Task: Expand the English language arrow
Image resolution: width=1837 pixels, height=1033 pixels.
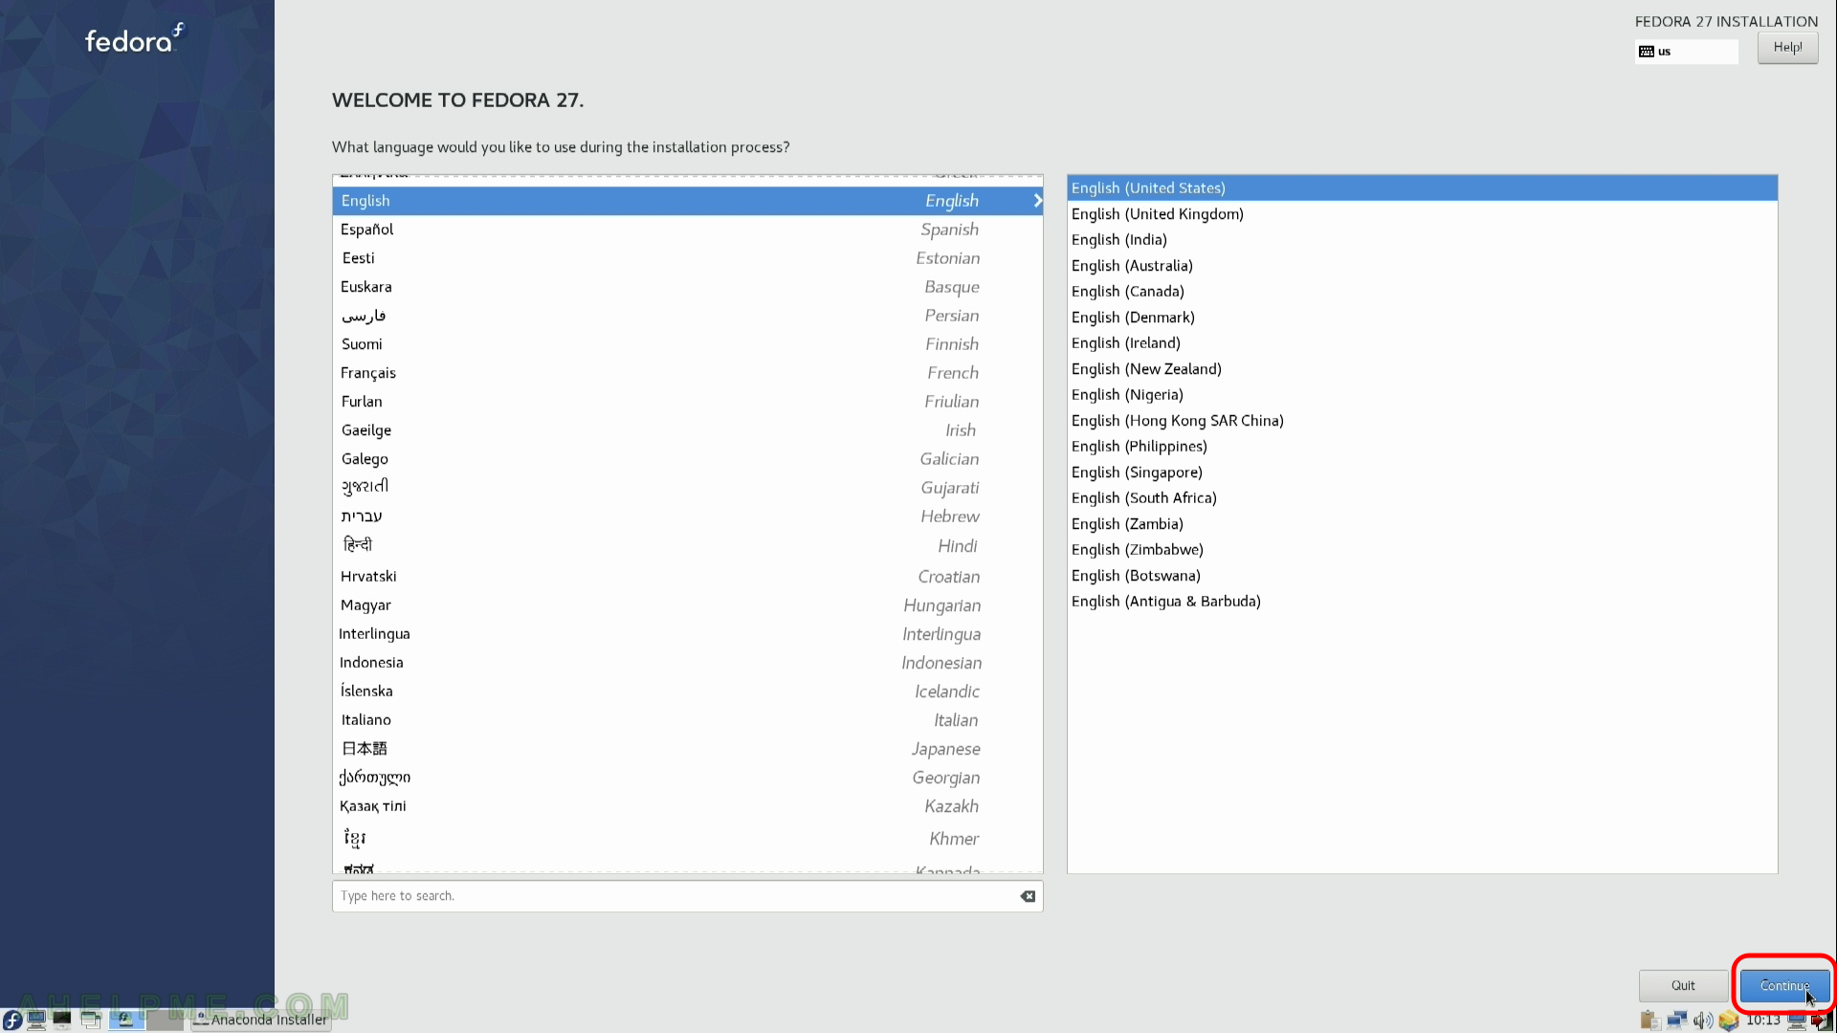Action: pyautogui.click(x=1037, y=201)
